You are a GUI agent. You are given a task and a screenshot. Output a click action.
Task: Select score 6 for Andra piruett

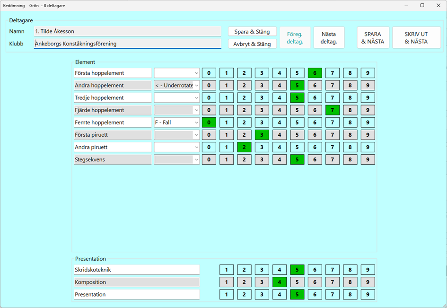pyautogui.click(x=315, y=147)
